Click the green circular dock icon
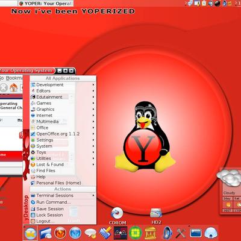 (136, 233)
